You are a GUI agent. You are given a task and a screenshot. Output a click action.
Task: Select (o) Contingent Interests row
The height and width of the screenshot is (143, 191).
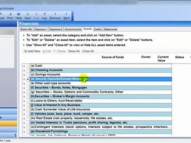coord(101,127)
